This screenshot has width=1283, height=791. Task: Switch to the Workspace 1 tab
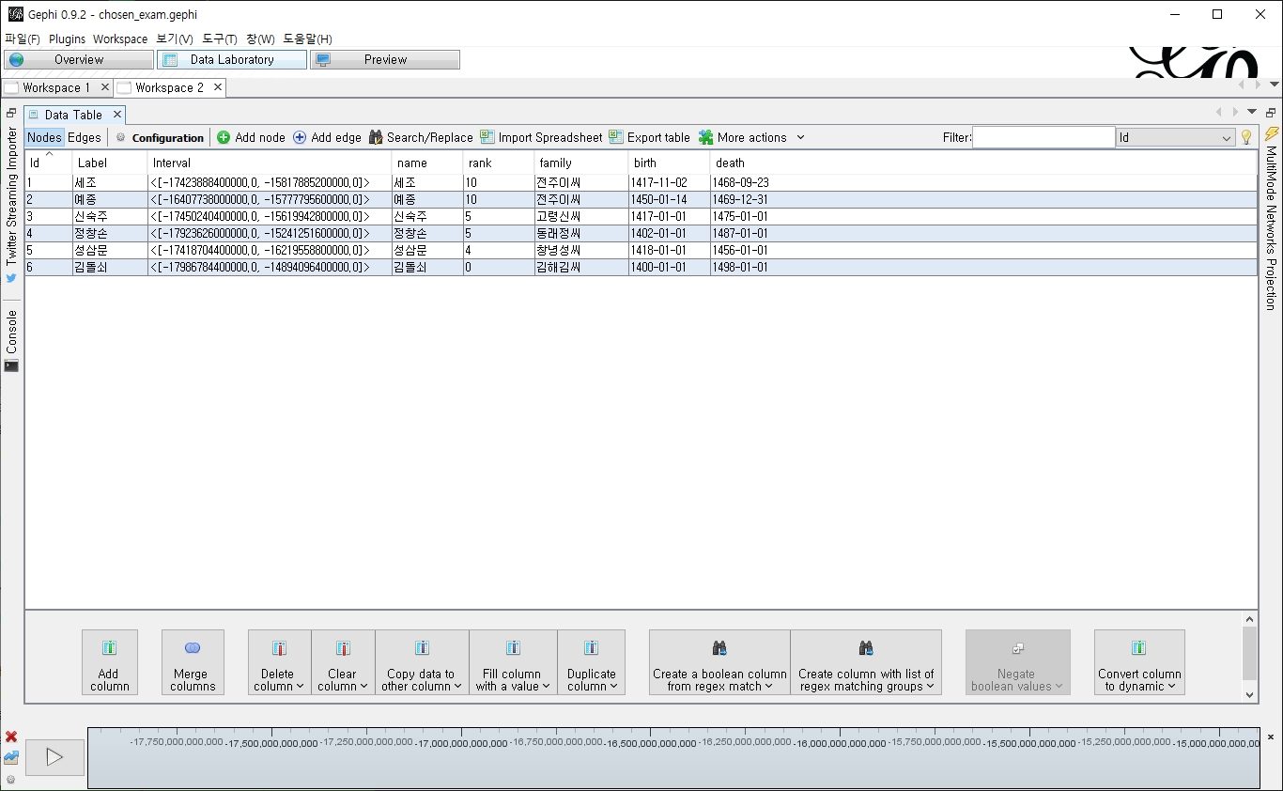[55, 87]
